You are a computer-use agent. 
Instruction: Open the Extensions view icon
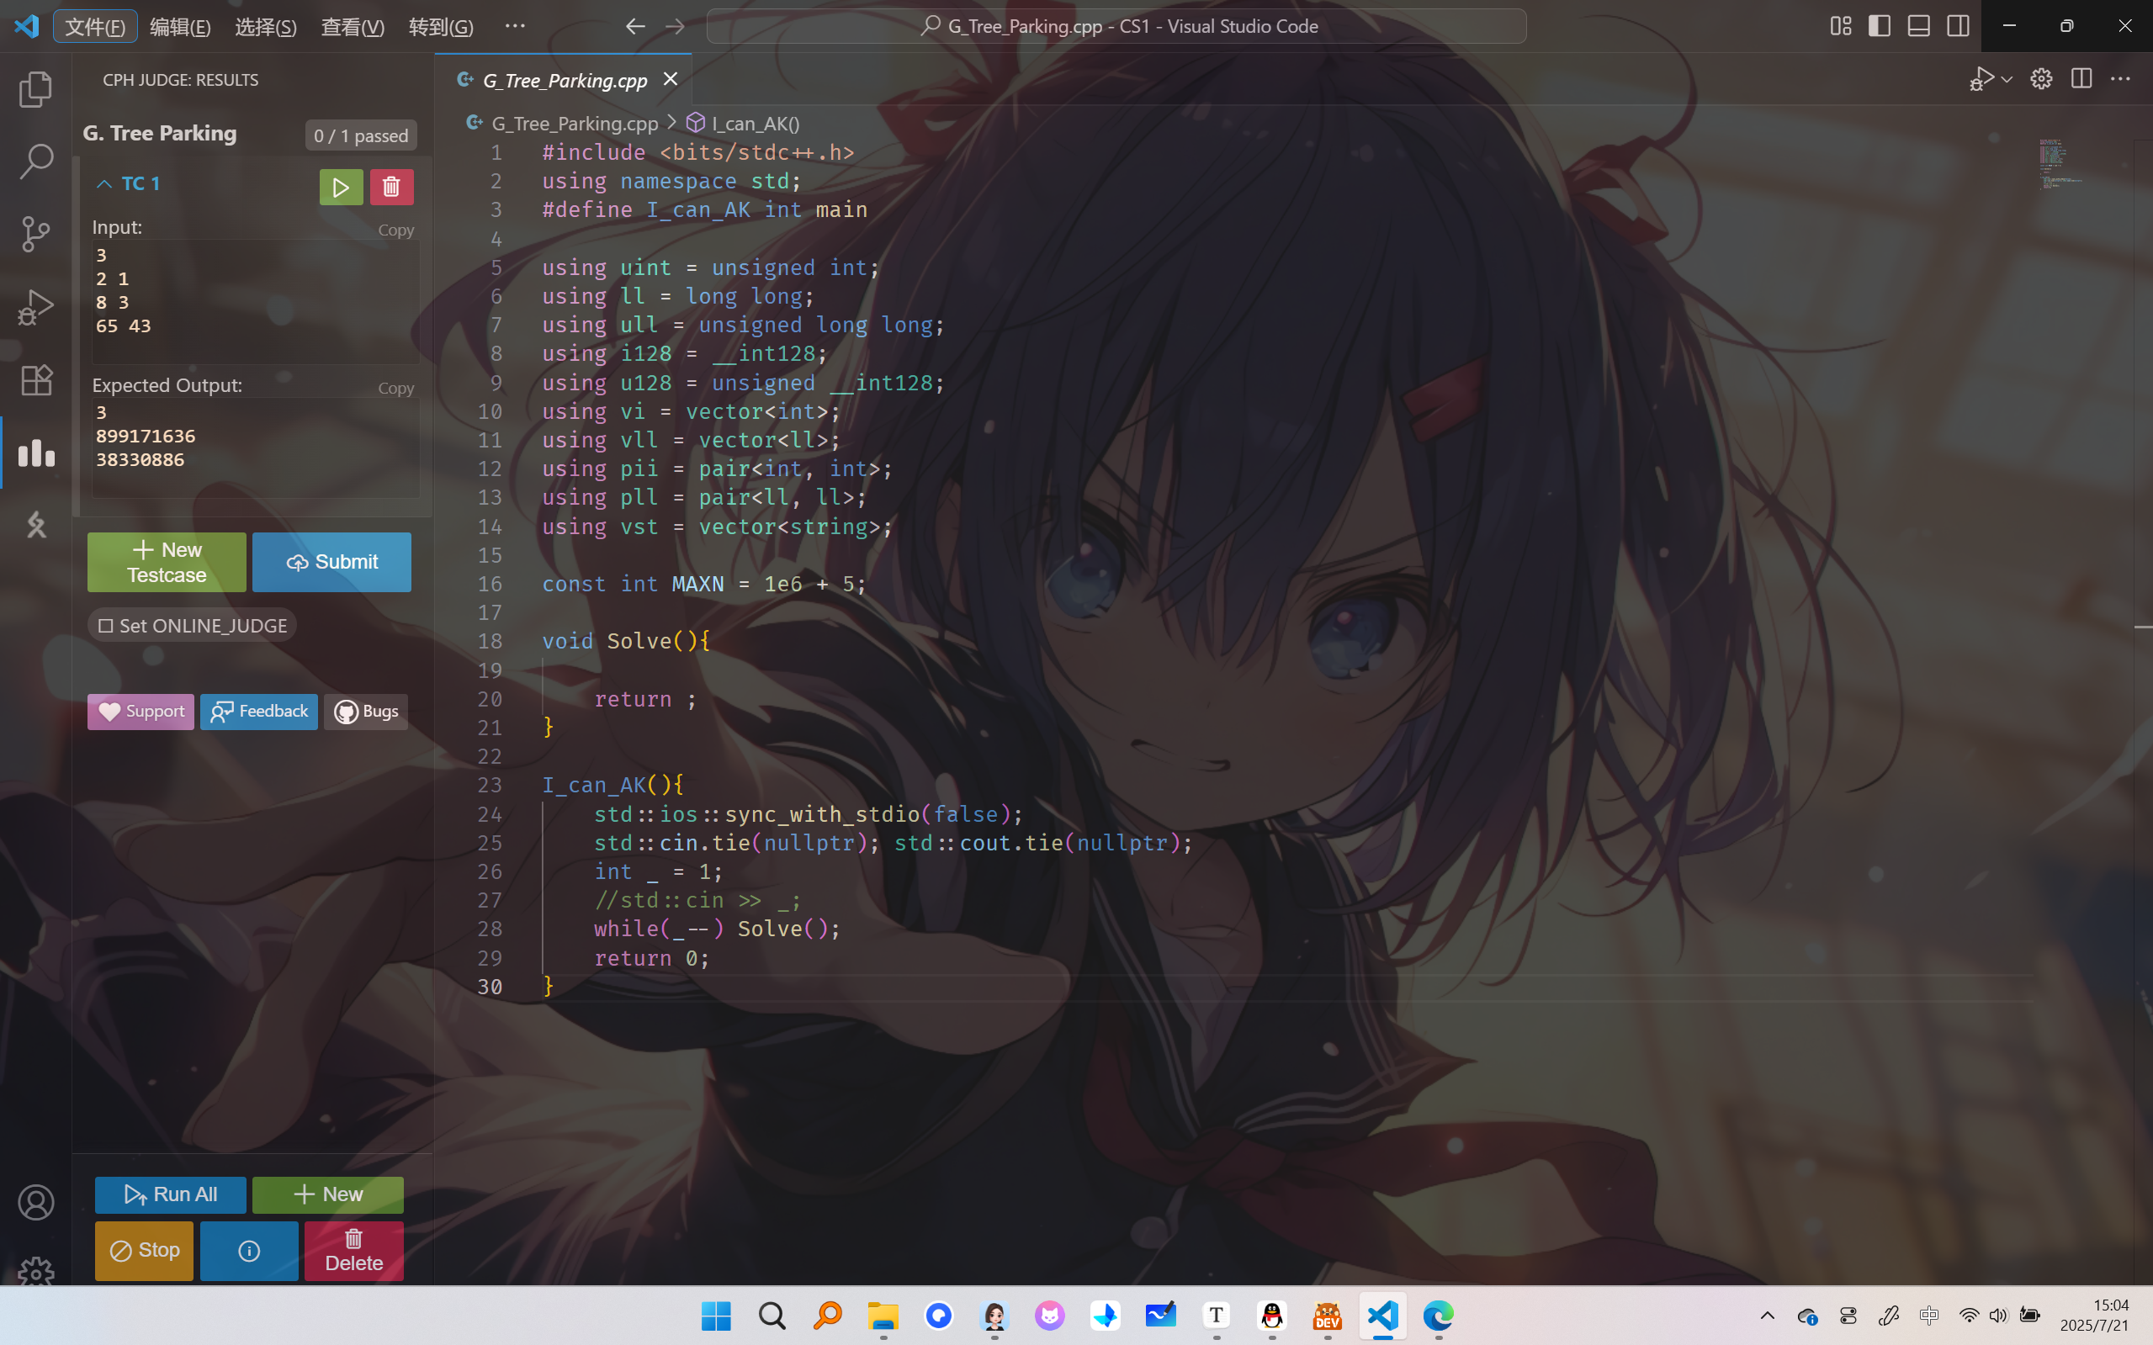(x=35, y=380)
